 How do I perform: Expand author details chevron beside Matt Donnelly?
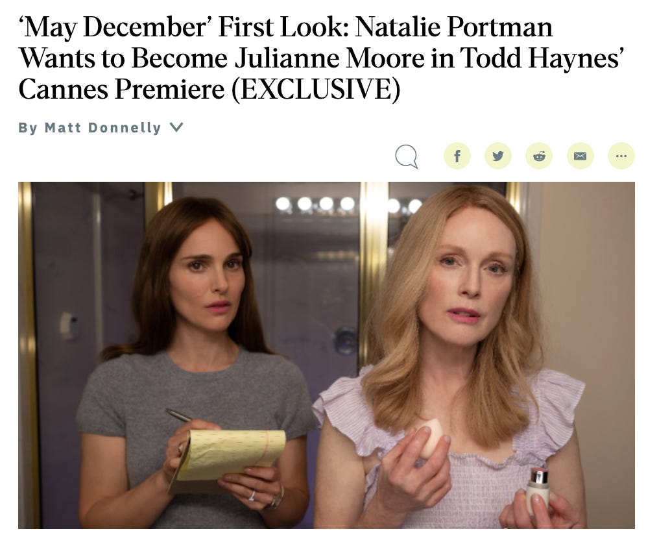click(176, 127)
